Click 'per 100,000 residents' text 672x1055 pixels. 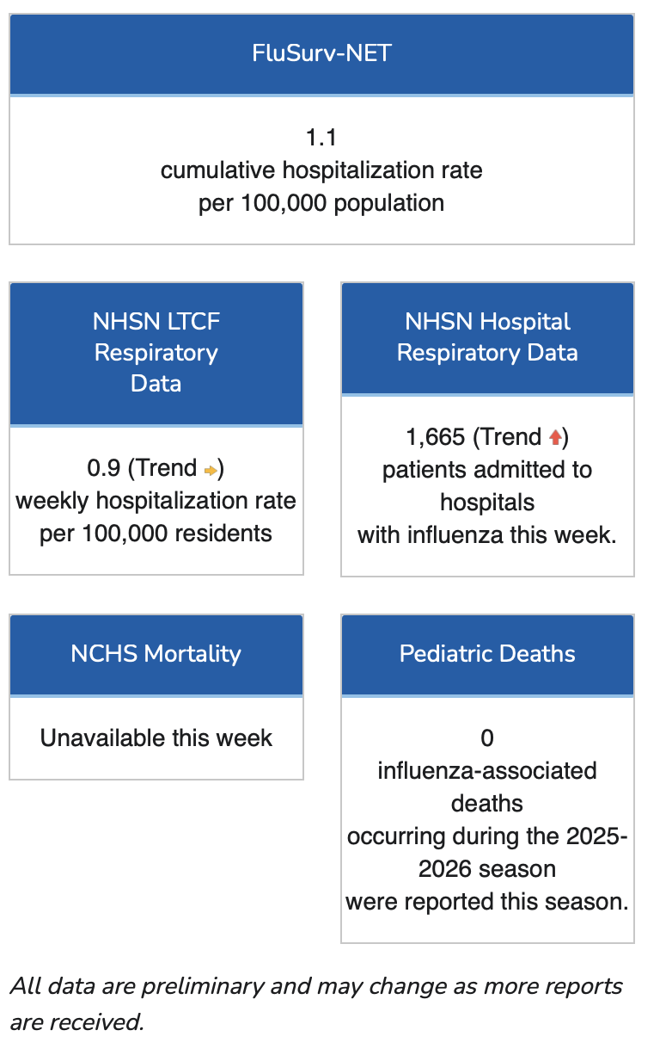pos(156,534)
